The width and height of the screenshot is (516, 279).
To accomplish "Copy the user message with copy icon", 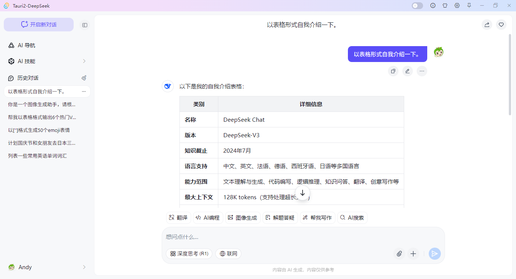I will (393, 71).
